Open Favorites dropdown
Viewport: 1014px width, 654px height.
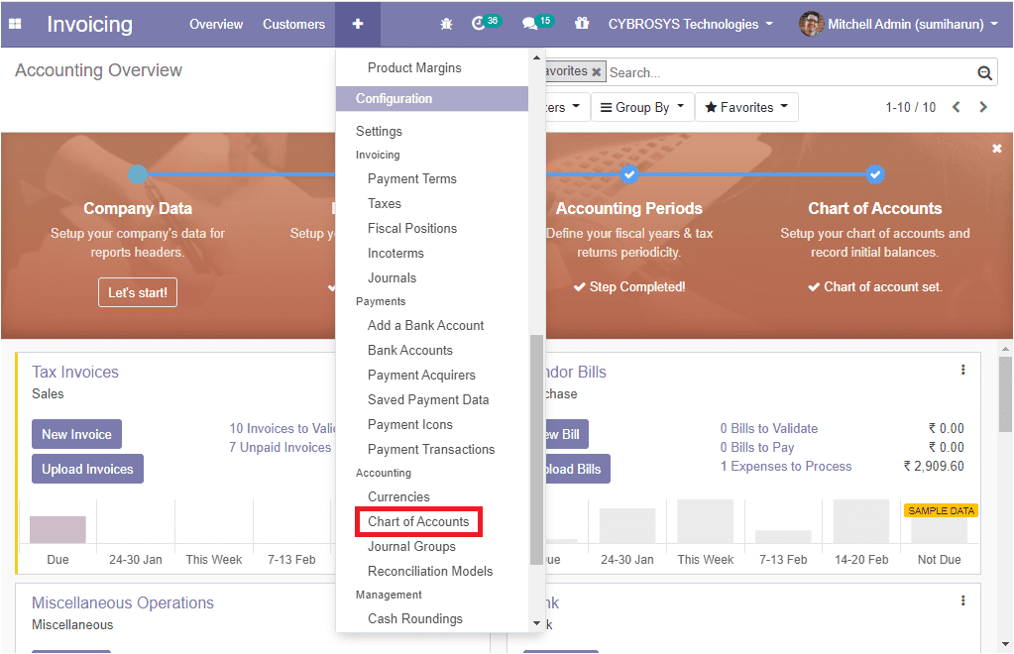tap(746, 107)
